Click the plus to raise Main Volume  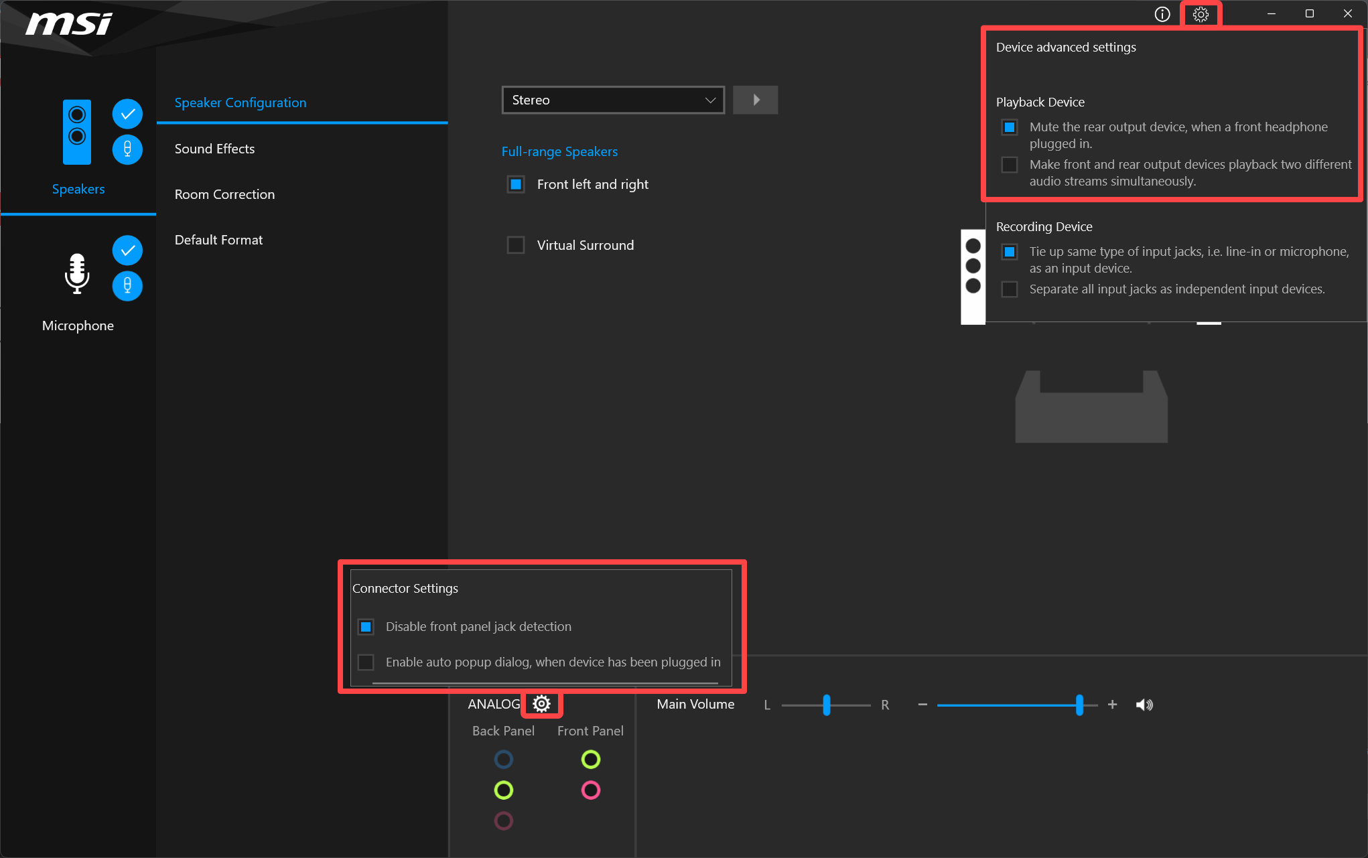coord(1112,705)
